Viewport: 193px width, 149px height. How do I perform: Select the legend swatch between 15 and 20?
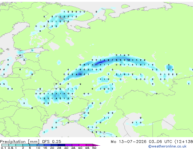tap(47, 145)
